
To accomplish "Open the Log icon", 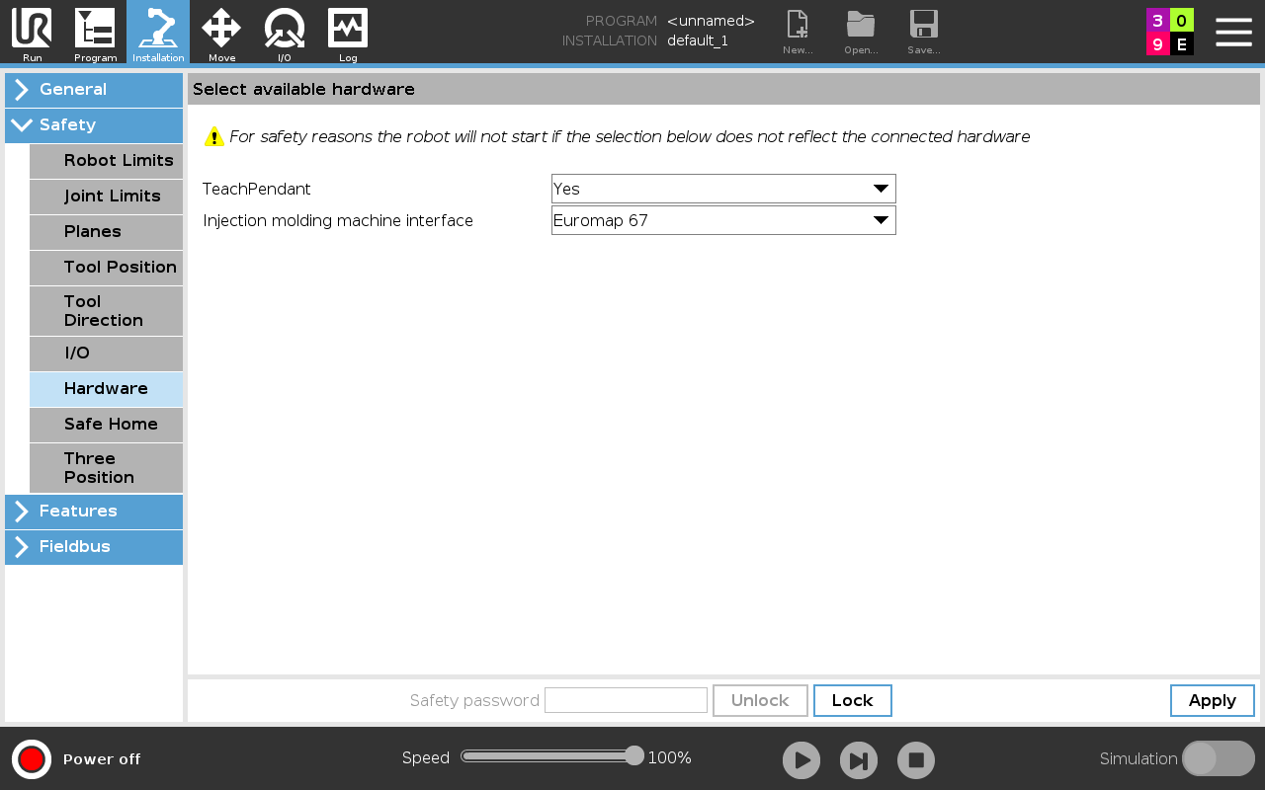I will (348, 32).
